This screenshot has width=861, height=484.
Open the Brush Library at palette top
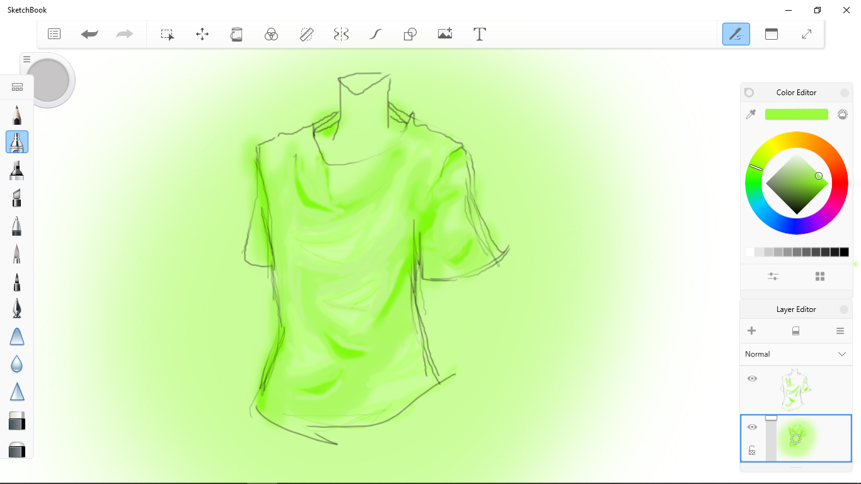click(x=17, y=87)
